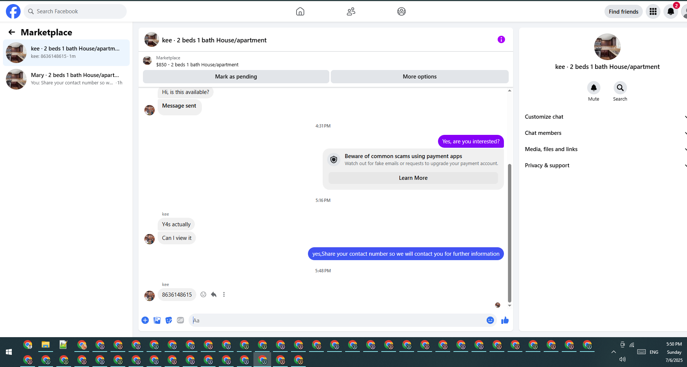687x367 pixels.
Task: Open More options for the listing
Action: pos(420,76)
